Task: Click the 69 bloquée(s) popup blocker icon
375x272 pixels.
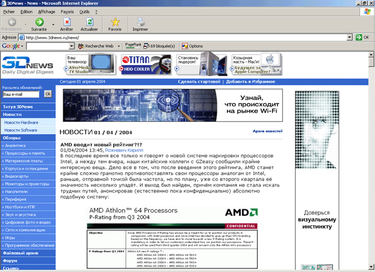Action: pos(146,46)
